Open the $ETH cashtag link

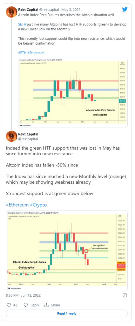click(x=21, y=25)
